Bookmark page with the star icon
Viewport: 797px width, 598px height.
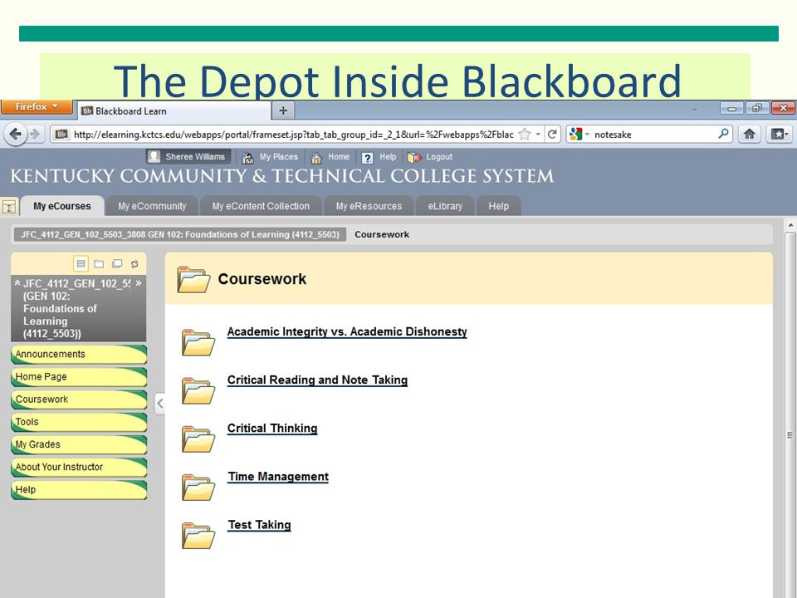pyautogui.click(x=525, y=135)
